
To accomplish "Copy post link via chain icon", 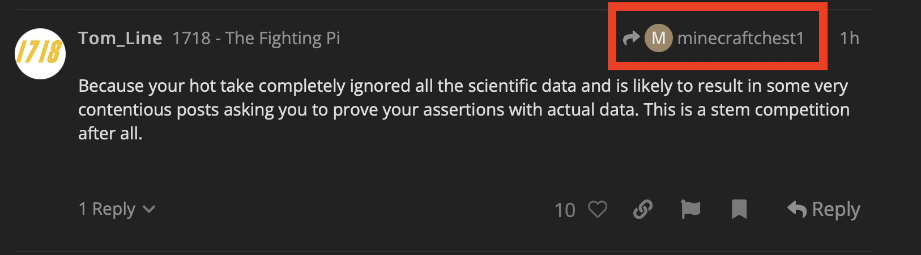I will [643, 210].
